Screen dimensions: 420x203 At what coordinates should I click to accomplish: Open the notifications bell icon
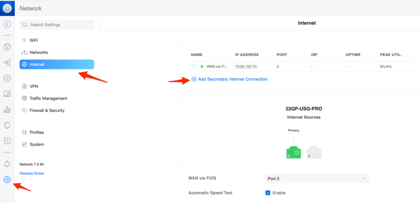click(7, 164)
